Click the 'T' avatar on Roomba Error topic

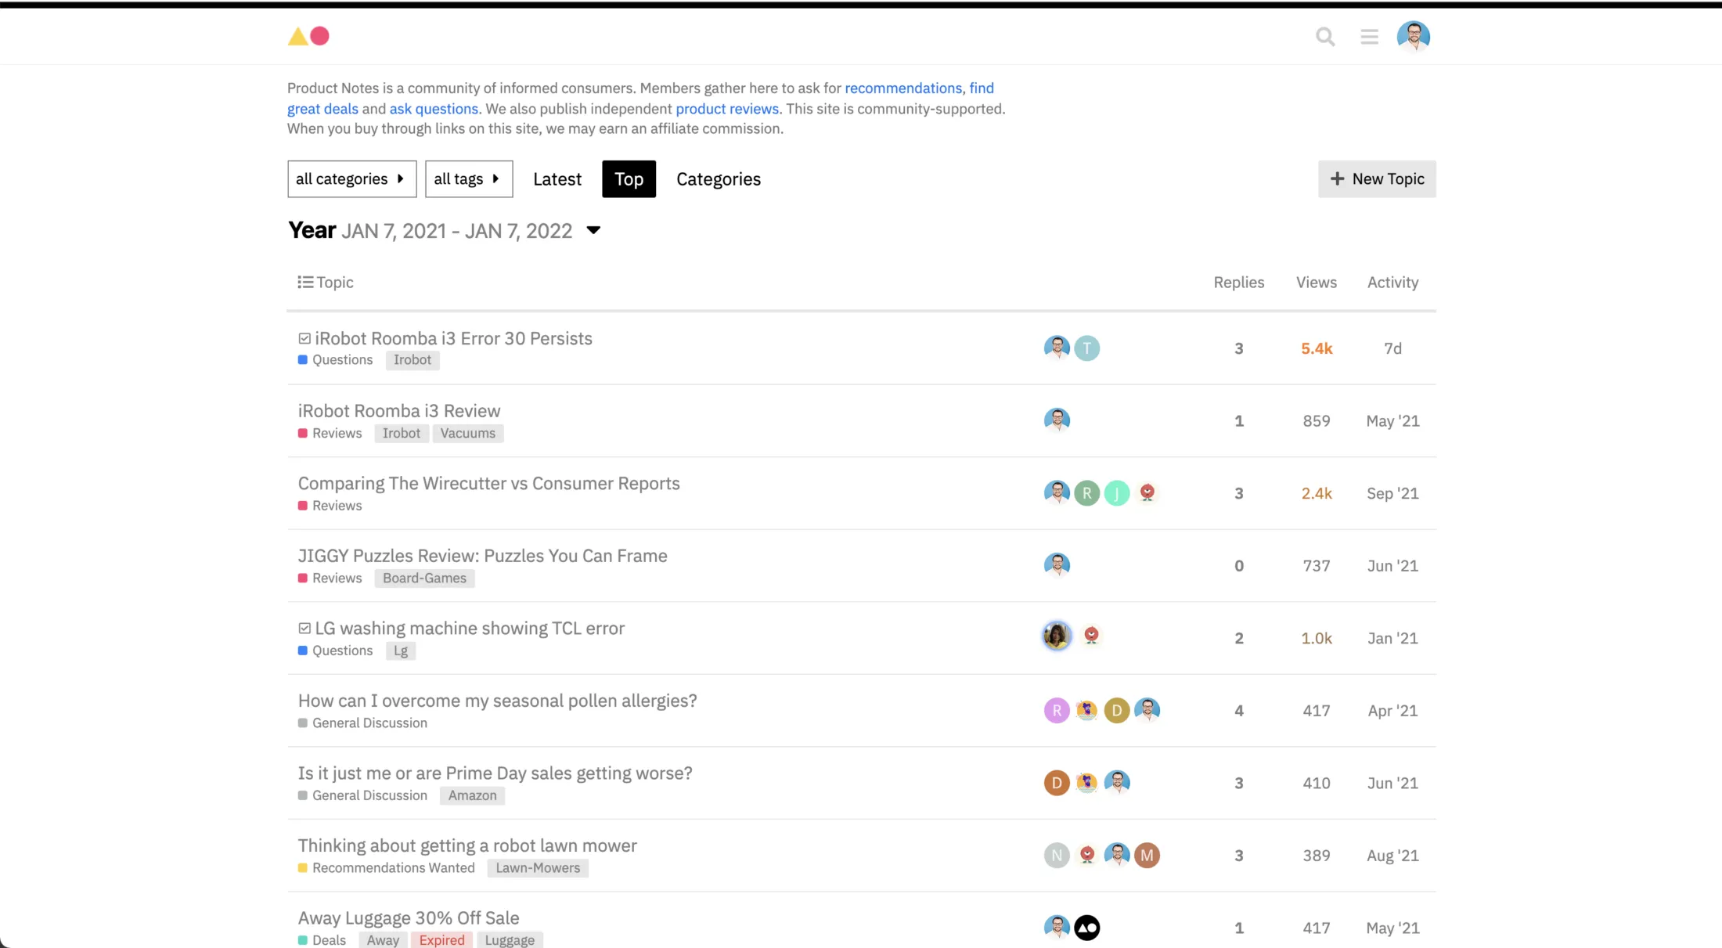pyautogui.click(x=1086, y=348)
